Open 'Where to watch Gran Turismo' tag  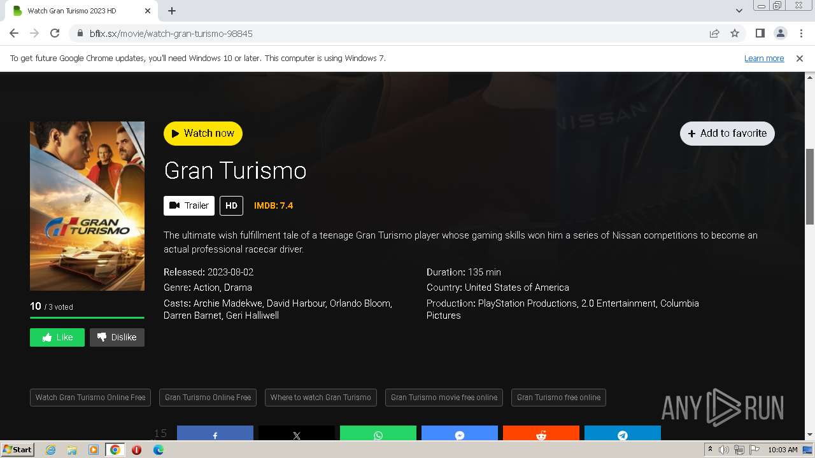(321, 398)
